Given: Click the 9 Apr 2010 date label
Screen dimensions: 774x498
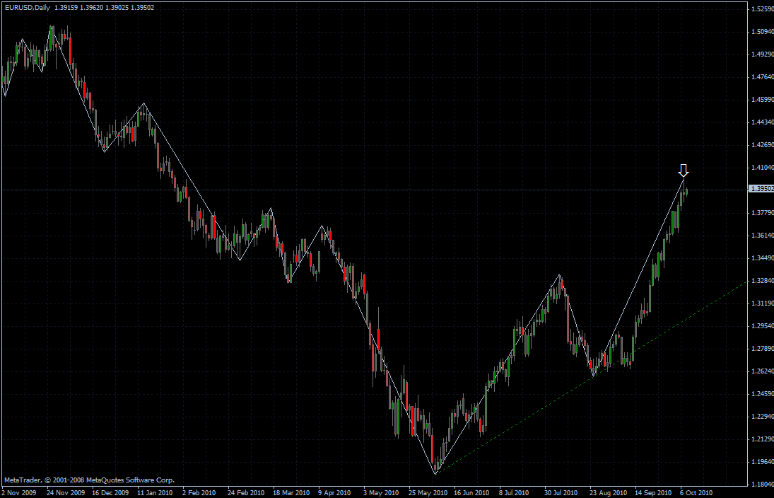Looking at the screenshot, I should click(334, 492).
